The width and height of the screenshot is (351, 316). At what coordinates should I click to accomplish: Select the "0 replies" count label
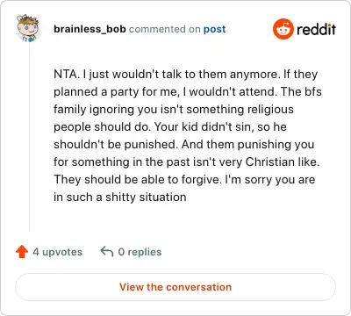click(140, 252)
